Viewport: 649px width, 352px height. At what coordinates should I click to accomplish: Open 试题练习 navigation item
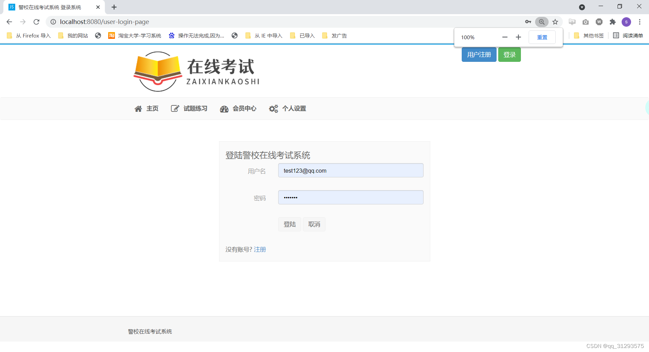pyautogui.click(x=189, y=109)
